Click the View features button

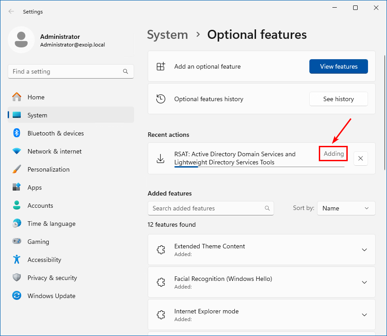tap(338, 66)
